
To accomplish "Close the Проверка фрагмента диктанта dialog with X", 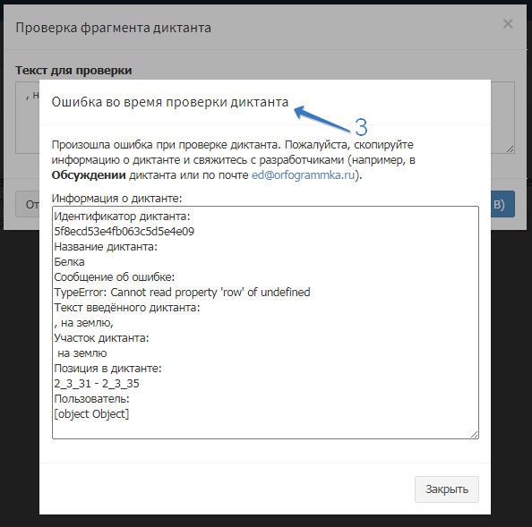I will pos(508,24).
